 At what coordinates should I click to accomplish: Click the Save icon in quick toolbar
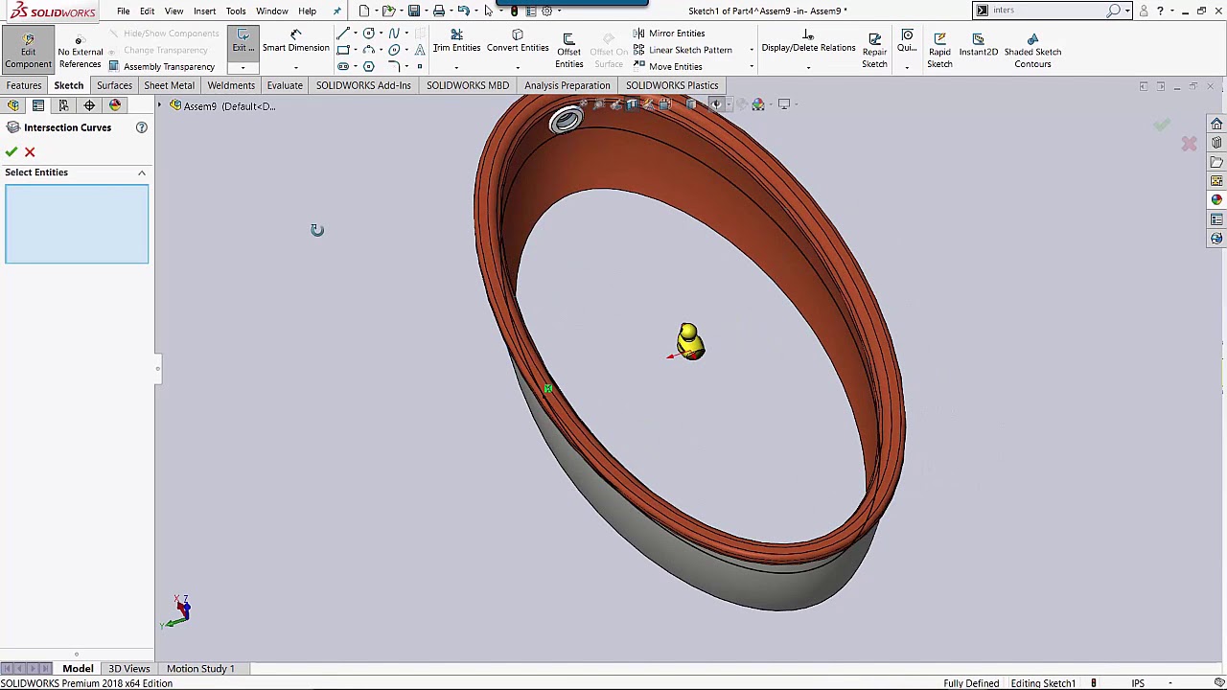click(x=414, y=11)
